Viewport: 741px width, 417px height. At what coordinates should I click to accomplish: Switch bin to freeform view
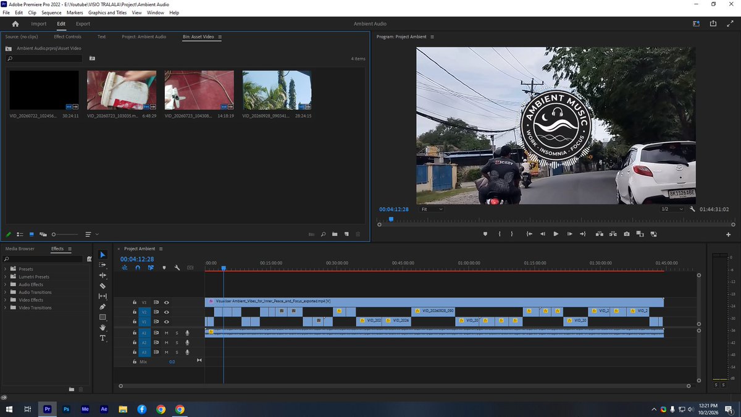[x=43, y=234]
